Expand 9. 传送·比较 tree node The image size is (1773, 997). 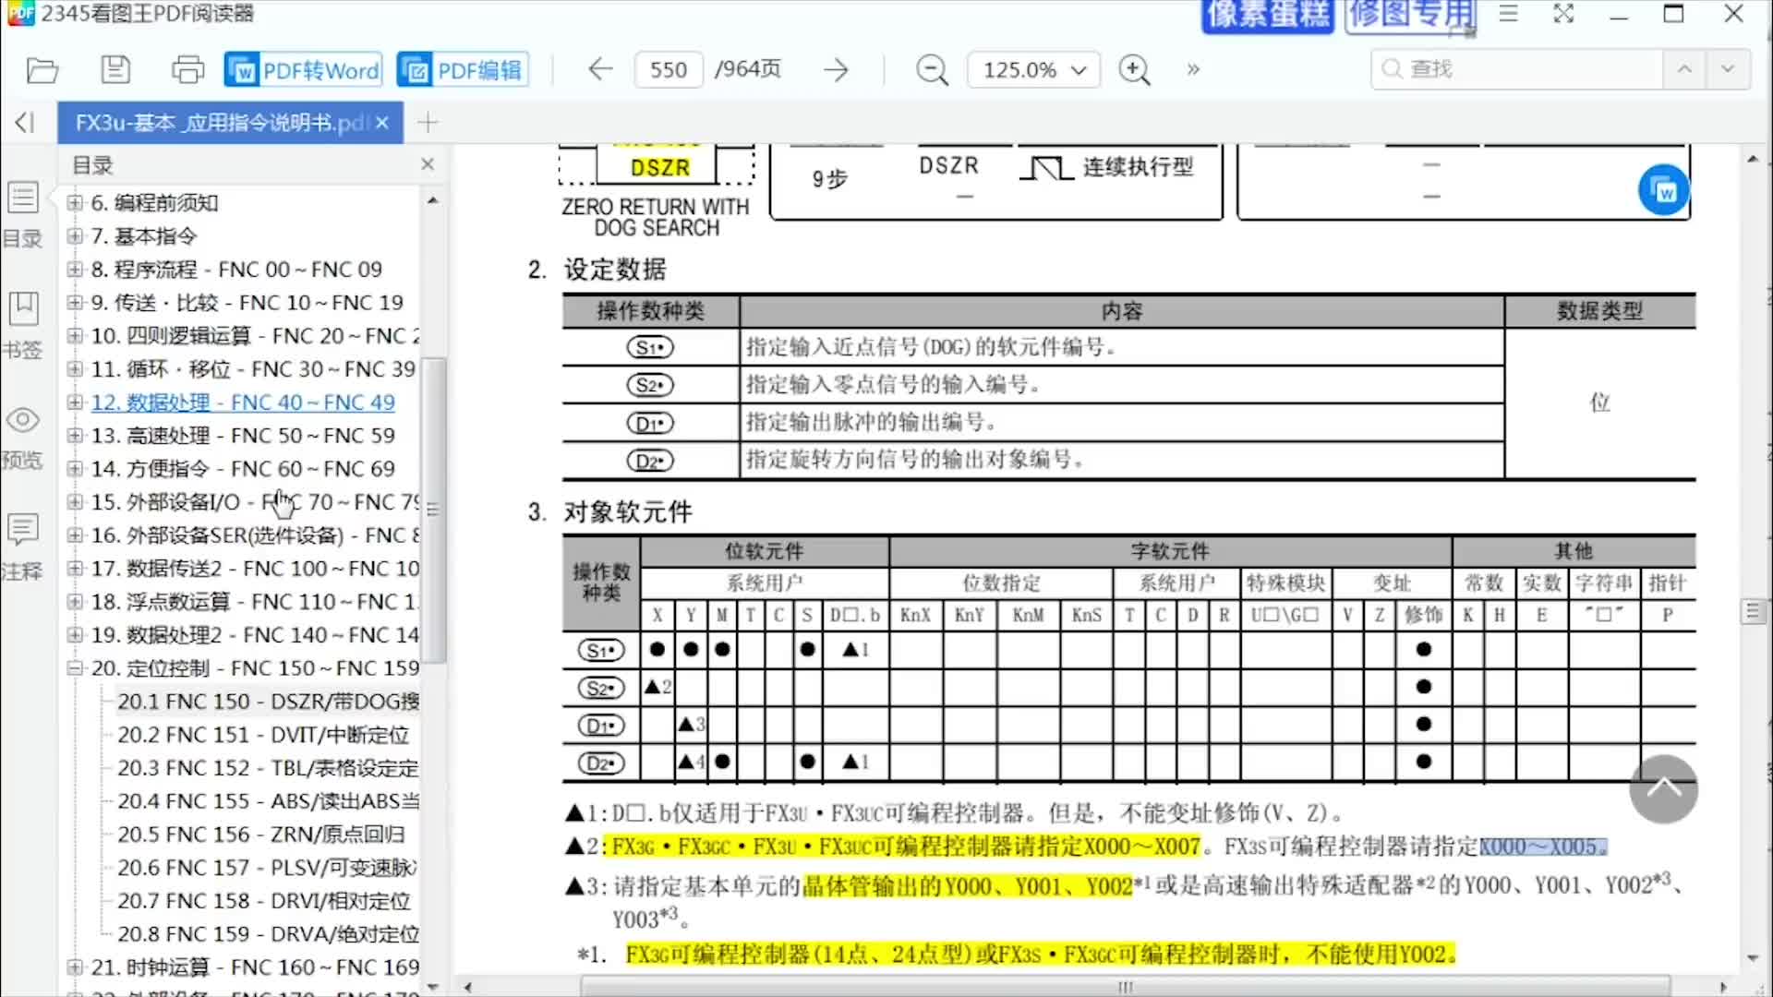[x=76, y=303]
